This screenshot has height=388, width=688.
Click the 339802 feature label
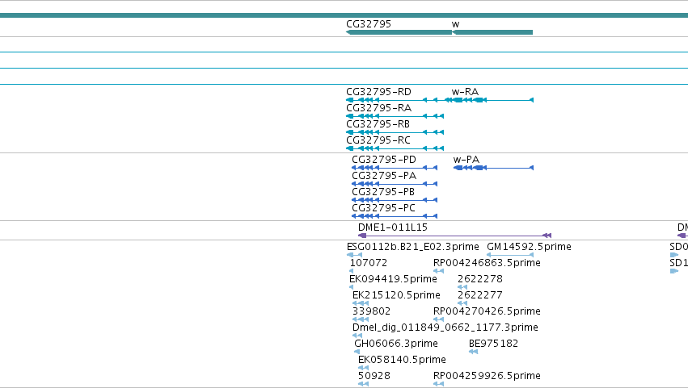(x=371, y=312)
